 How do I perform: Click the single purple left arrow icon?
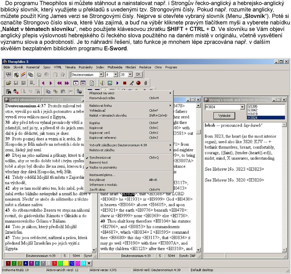pos(43,83)
